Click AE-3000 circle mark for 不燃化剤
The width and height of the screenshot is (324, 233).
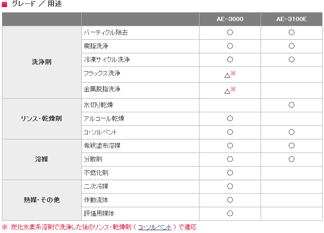(230, 173)
